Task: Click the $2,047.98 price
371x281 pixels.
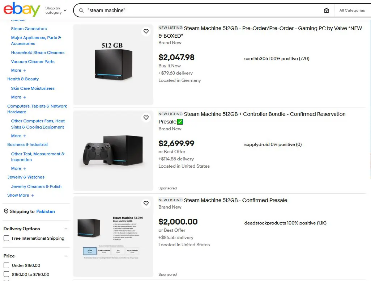Action: click(x=176, y=57)
